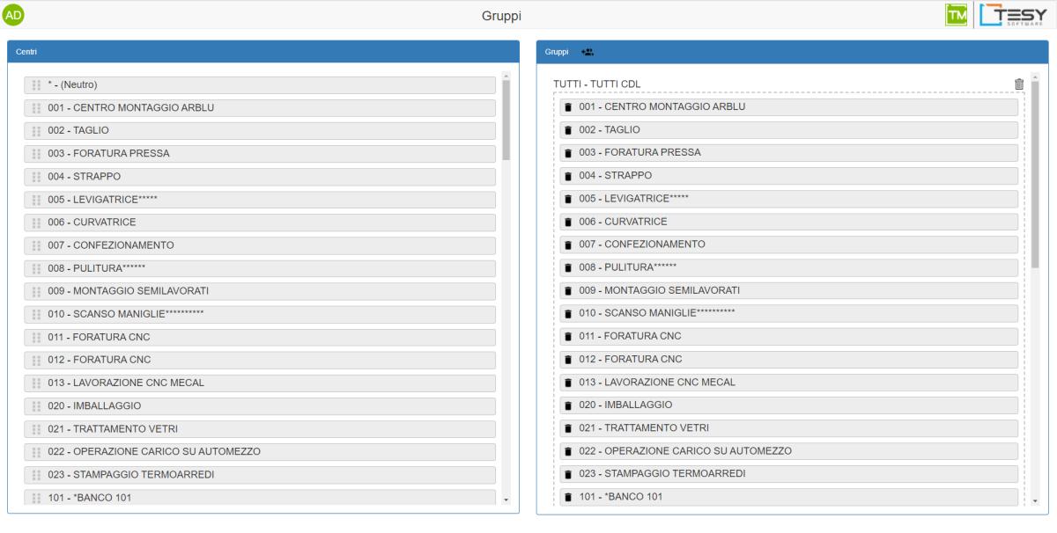The height and width of the screenshot is (533, 1057).
Task: Click the TUTTI - TUTTI CDL group title
Action: coord(596,84)
